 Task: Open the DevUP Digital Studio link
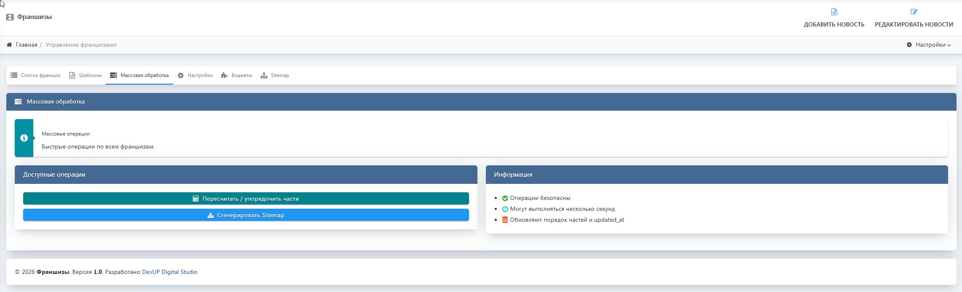[x=169, y=272]
